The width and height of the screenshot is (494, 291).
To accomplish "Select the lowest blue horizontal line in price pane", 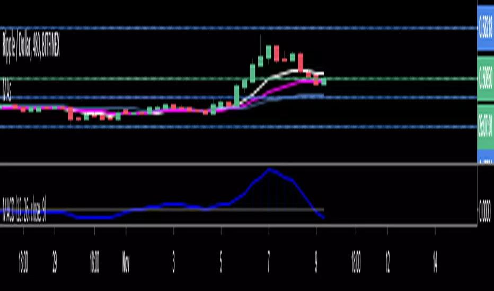I will pyautogui.click(x=239, y=127).
